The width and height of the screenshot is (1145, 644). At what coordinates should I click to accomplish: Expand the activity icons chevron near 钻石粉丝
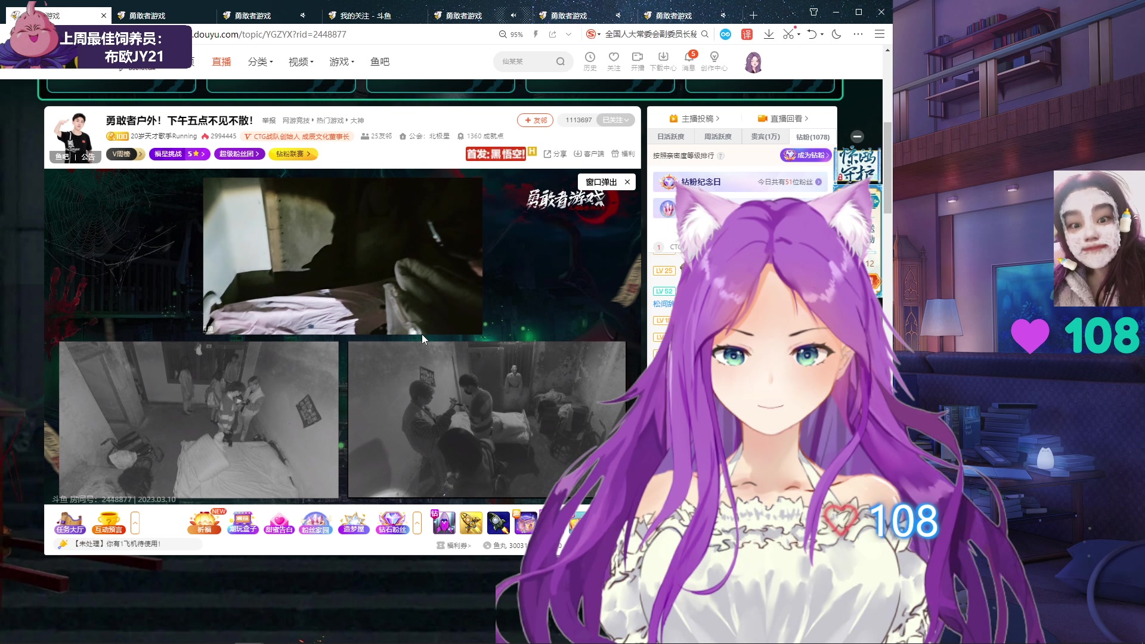417,523
